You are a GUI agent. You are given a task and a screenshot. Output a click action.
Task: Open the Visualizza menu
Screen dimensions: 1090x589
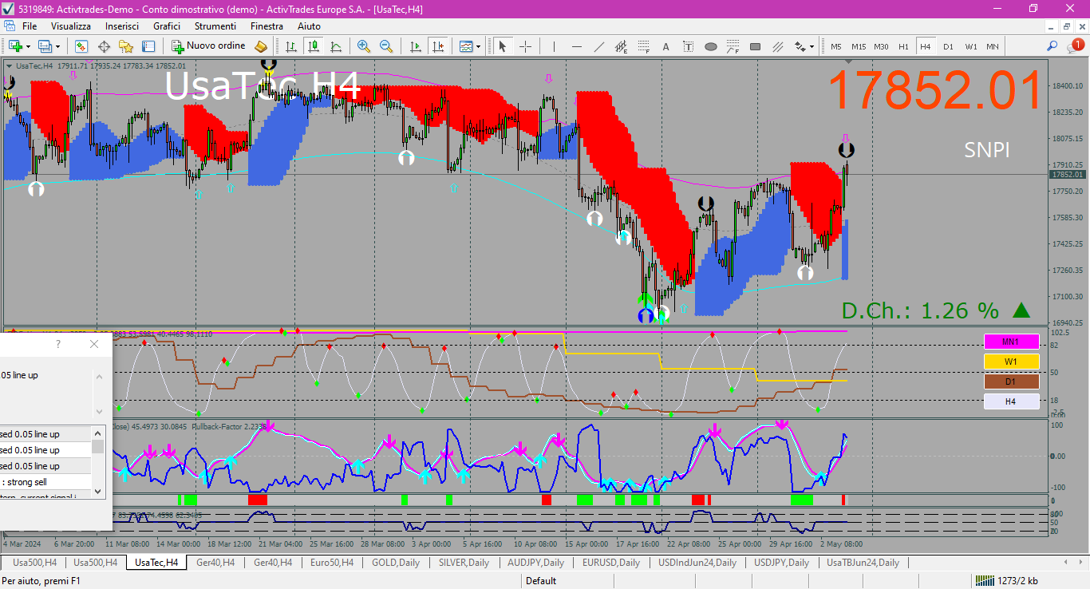point(71,26)
